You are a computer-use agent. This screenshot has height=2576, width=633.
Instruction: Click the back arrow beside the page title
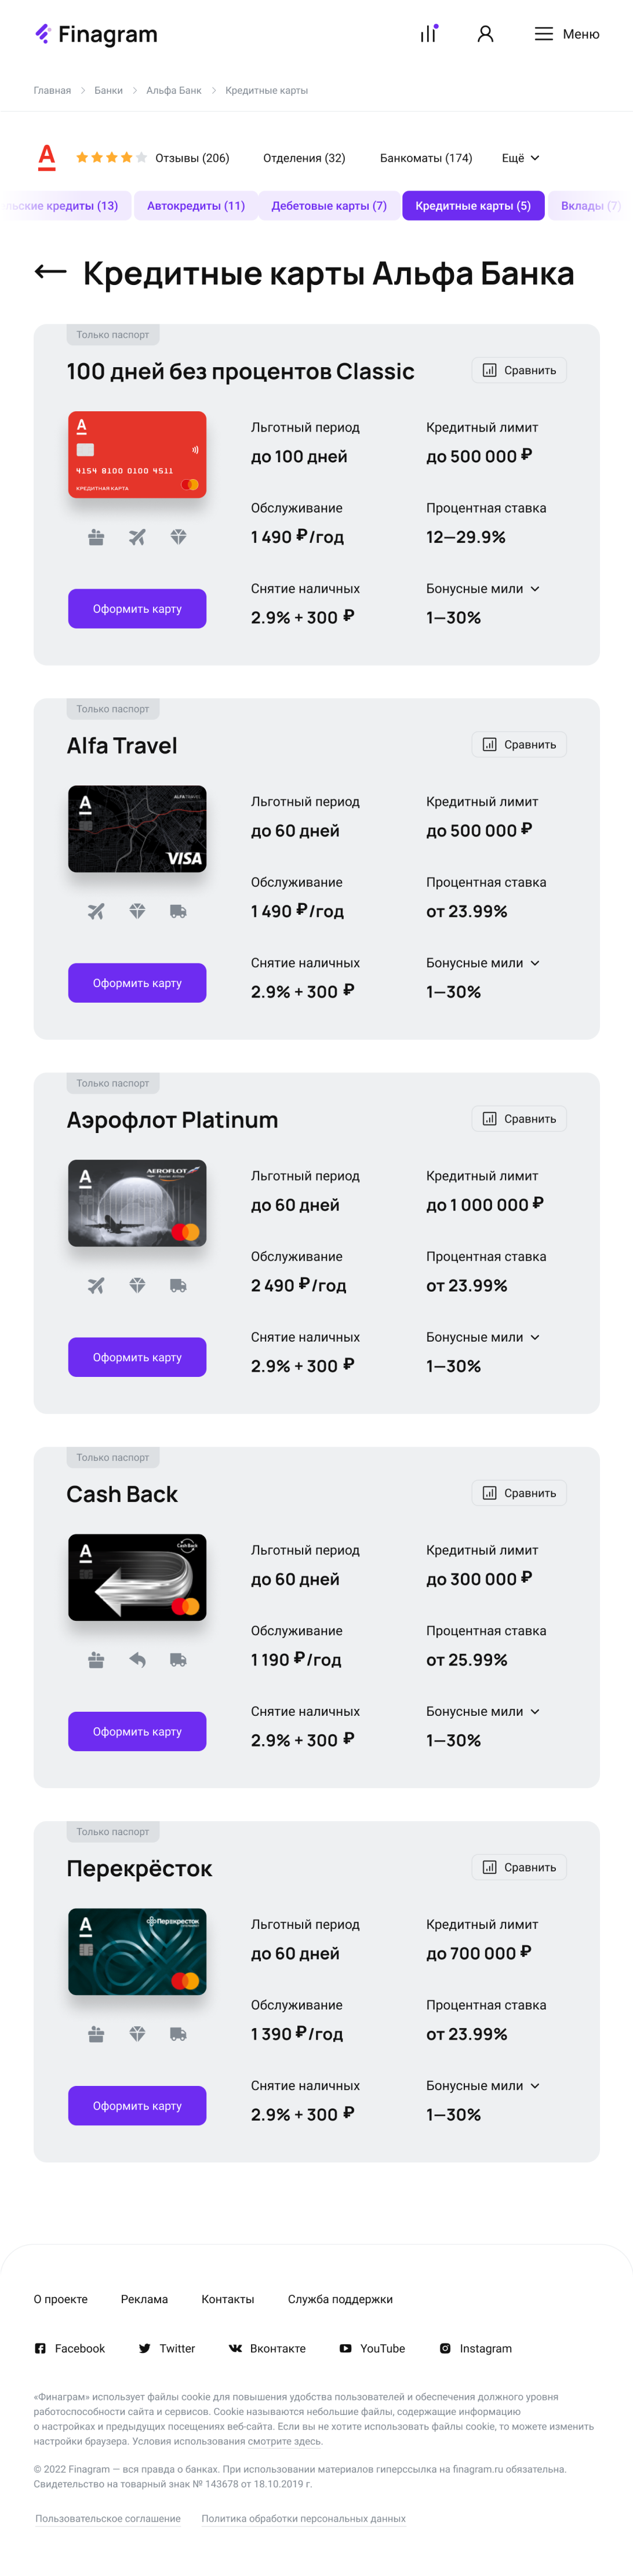click(x=50, y=272)
